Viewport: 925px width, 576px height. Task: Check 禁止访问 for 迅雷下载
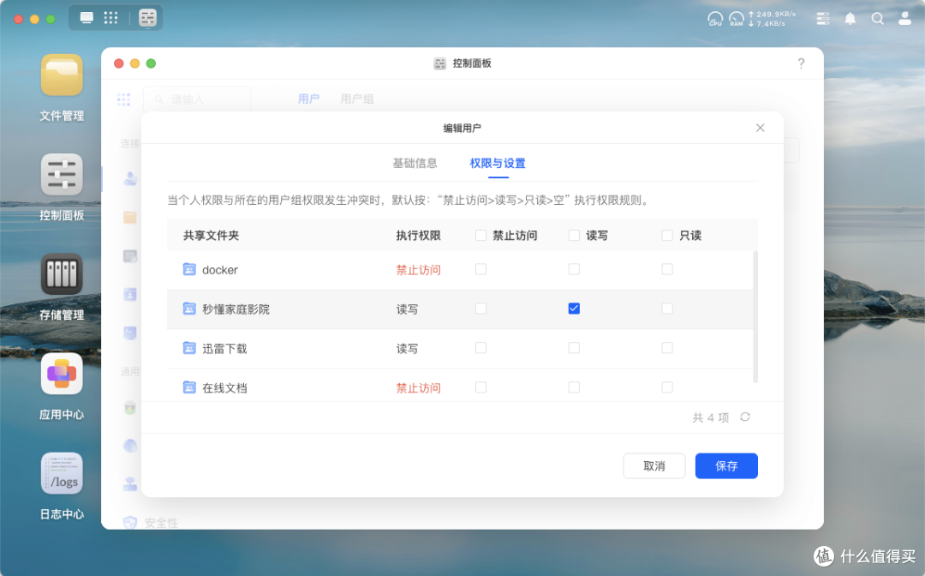480,348
